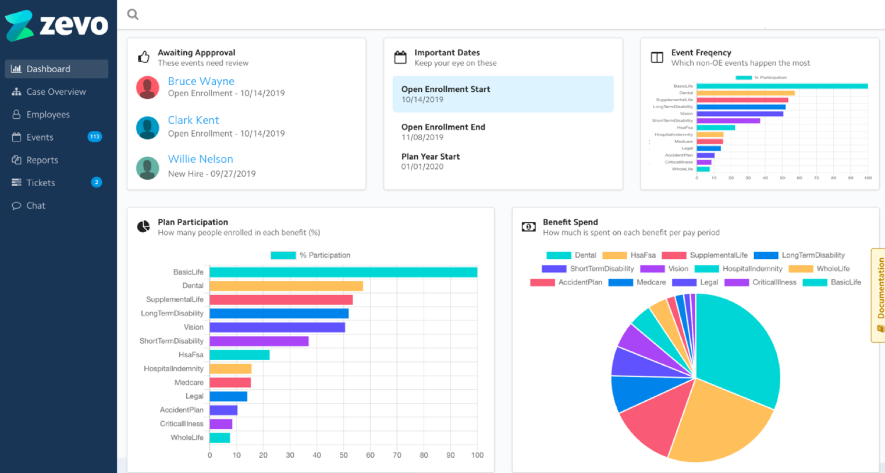This screenshot has height=473, width=885.
Task: Click the calendar icon beside Important Dates
Action: pyautogui.click(x=400, y=57)
